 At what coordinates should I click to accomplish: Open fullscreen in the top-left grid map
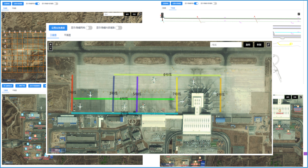click(140, 14)
